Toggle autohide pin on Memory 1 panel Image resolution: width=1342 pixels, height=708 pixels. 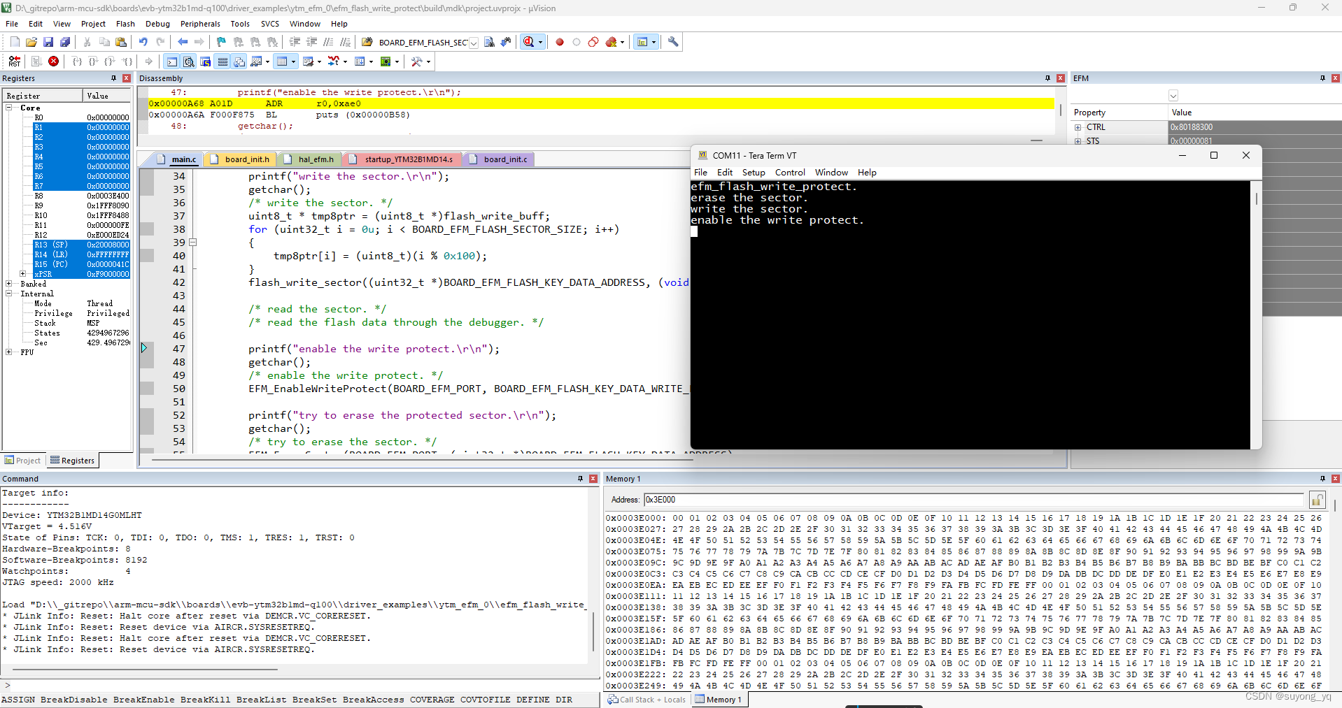coord(1322,479)
